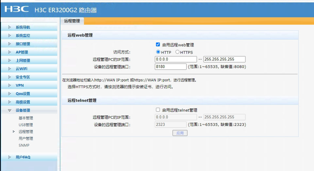Viewport: 314px width, 171px height.
Task: Open AP管理 in sidebar
Action: pyautogui.click(x=22, y=52)
